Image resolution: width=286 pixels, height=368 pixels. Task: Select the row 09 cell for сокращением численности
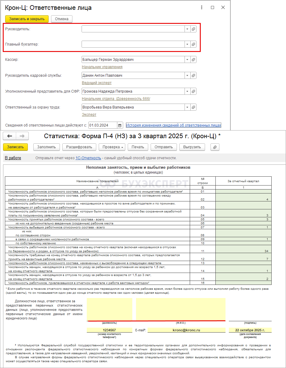[244, 239]
